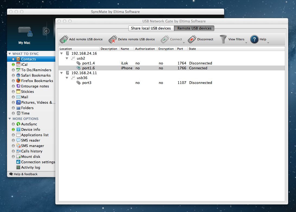Click the Folders icon in SyncMate
Viewport: 296px width, 212px height.
point(18,108)
